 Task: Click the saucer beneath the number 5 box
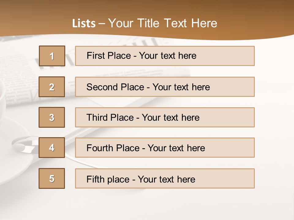[18, 171]
